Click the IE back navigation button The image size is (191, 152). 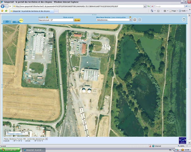coord(3,6)
